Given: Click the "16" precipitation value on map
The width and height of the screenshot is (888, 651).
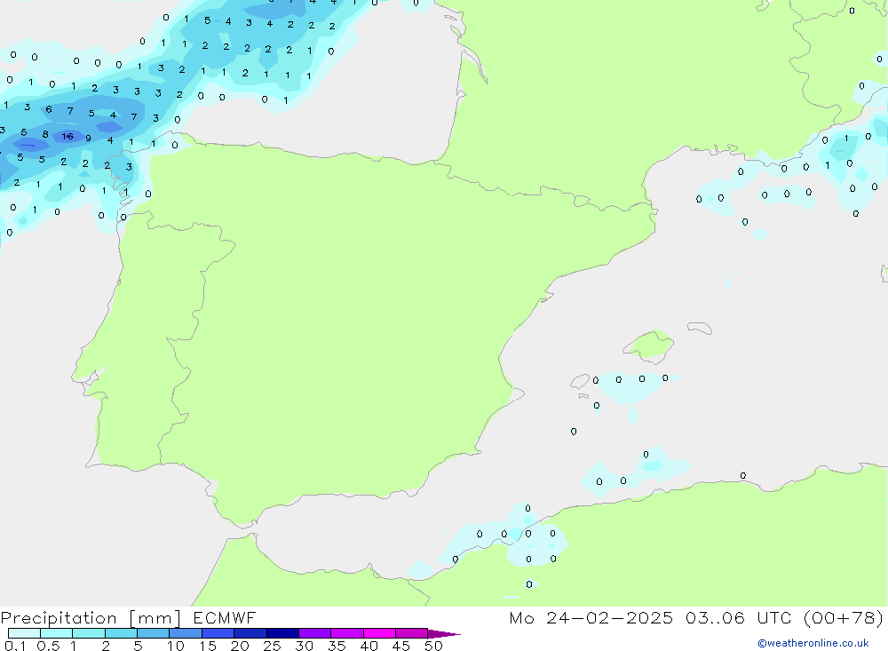Looking at the screenshot, I should click(x=67, y=136).
